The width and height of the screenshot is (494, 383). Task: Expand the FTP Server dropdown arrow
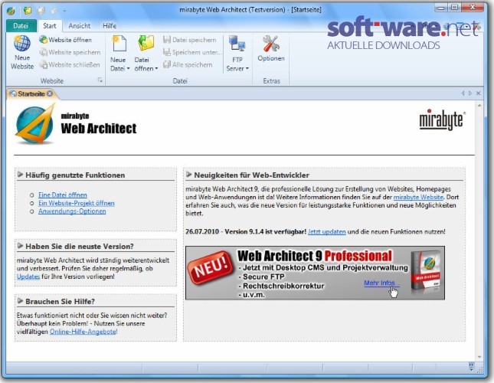tap(247, 68)
